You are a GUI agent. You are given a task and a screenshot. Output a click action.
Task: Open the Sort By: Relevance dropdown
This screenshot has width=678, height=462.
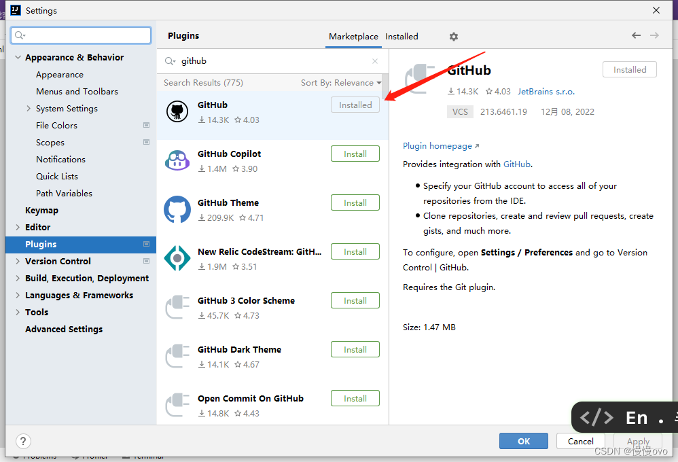341,83
